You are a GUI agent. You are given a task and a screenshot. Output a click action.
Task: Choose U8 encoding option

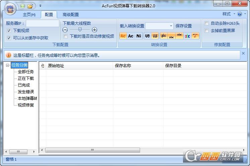coord(147,36)
